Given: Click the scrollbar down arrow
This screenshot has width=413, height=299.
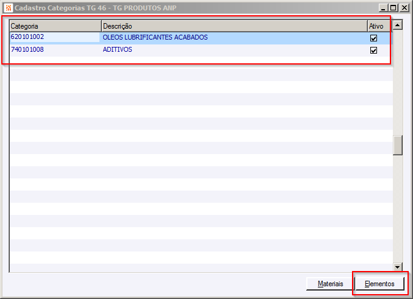Looking at the screenshot, I should coord(398,267).
